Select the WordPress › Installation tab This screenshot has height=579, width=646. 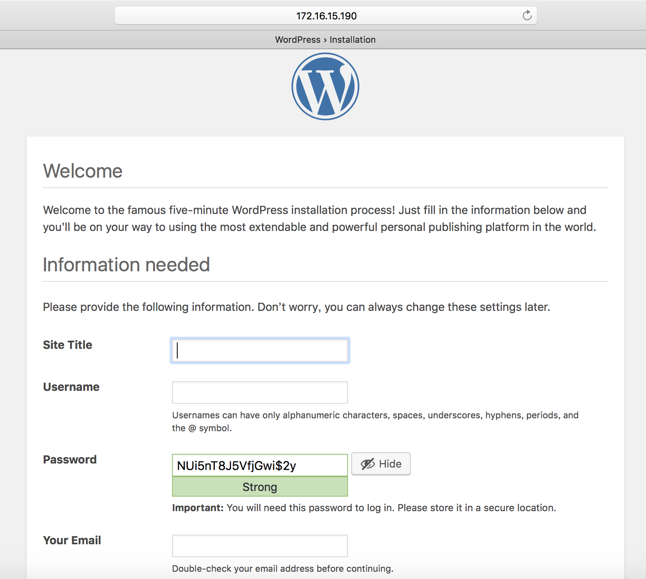(325, 40)
